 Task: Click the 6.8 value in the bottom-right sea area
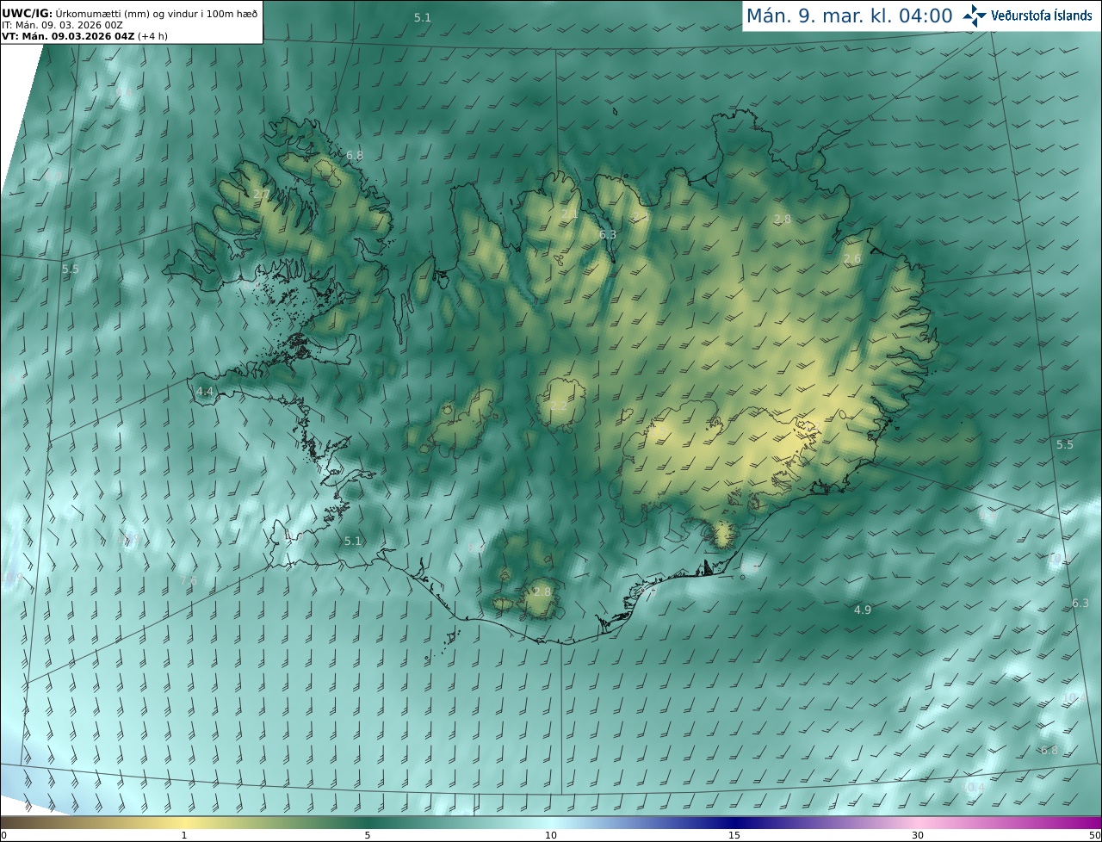[1049, 750]
